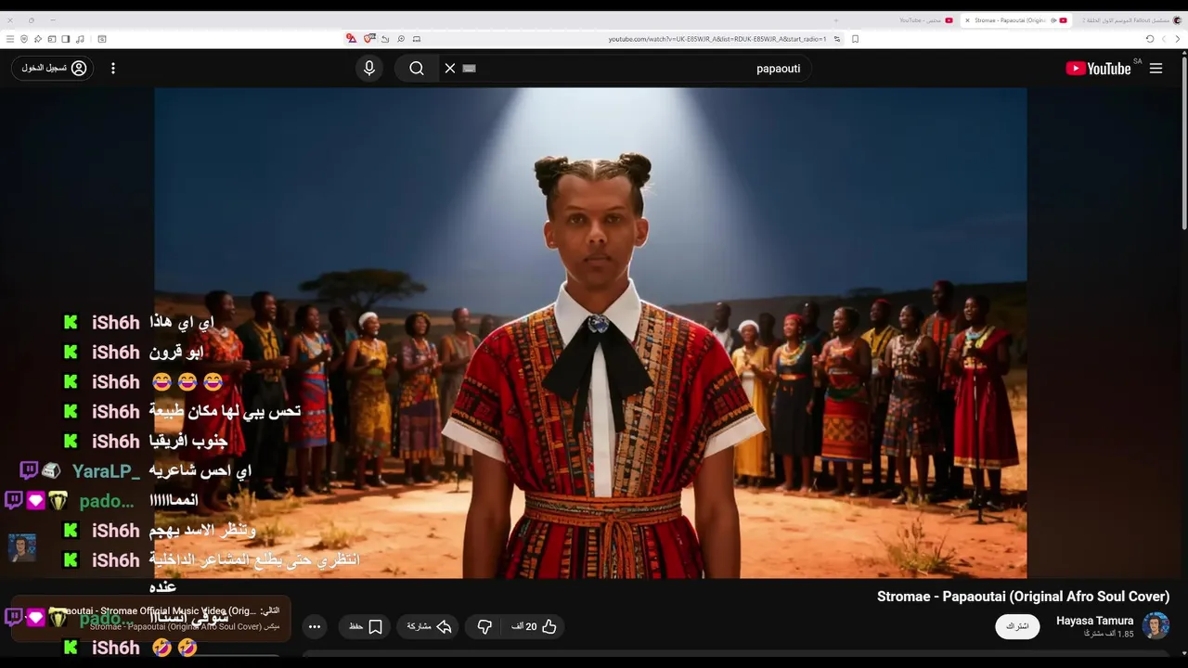The height and width of the screenshot is (668, 1188).
Task: Open the Brave Shields lion icon
Action: [x=369, y=39]
